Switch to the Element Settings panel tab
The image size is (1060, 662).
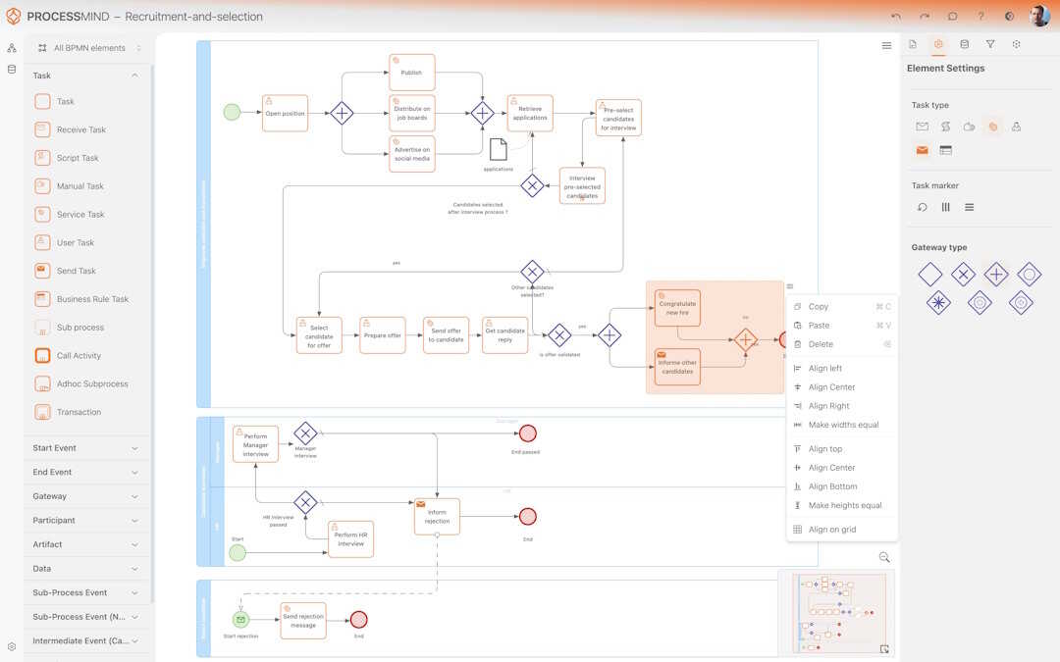pos(937,43)
